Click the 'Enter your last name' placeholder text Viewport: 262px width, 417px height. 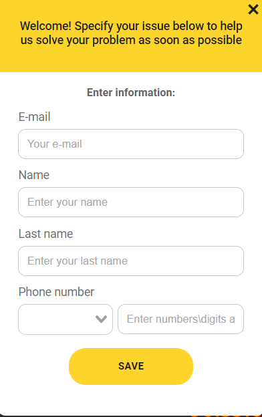[78, 261]
